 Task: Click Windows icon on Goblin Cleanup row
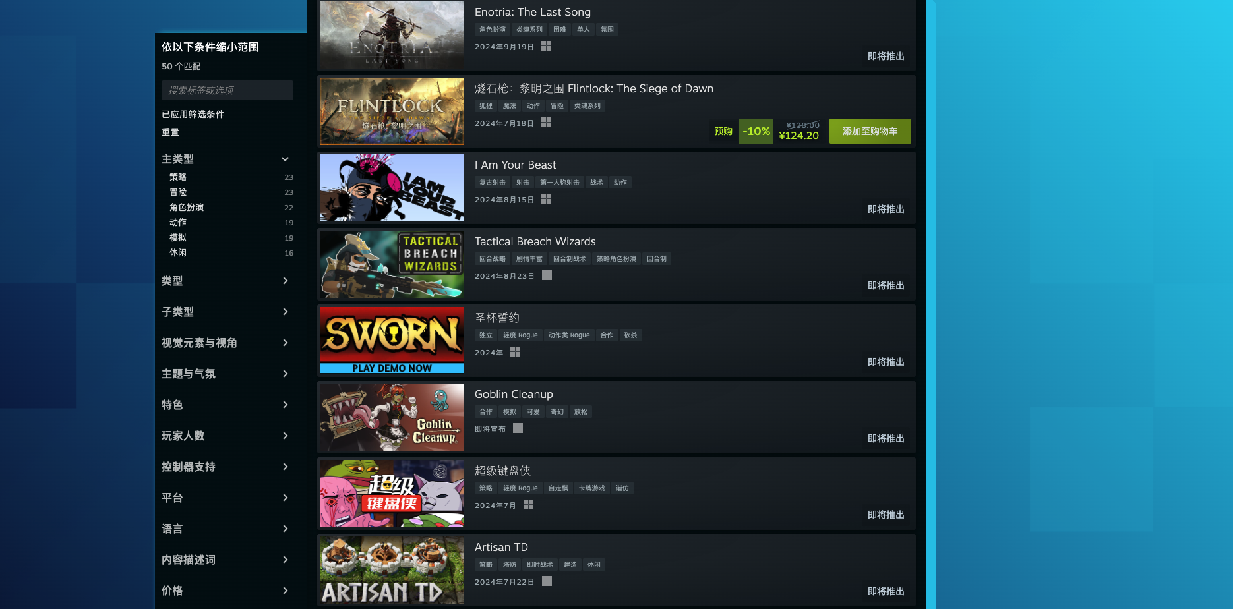pos(518,428)
